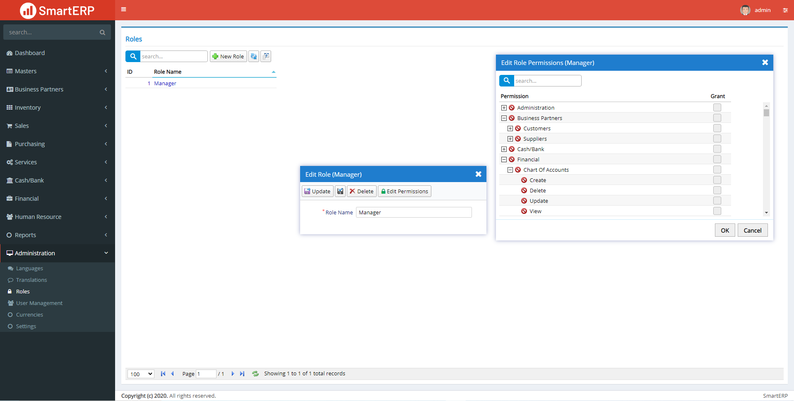Open the Roles item under Administration
The height and width of the screenshot is (401, 794).
[x=23, y=291]
